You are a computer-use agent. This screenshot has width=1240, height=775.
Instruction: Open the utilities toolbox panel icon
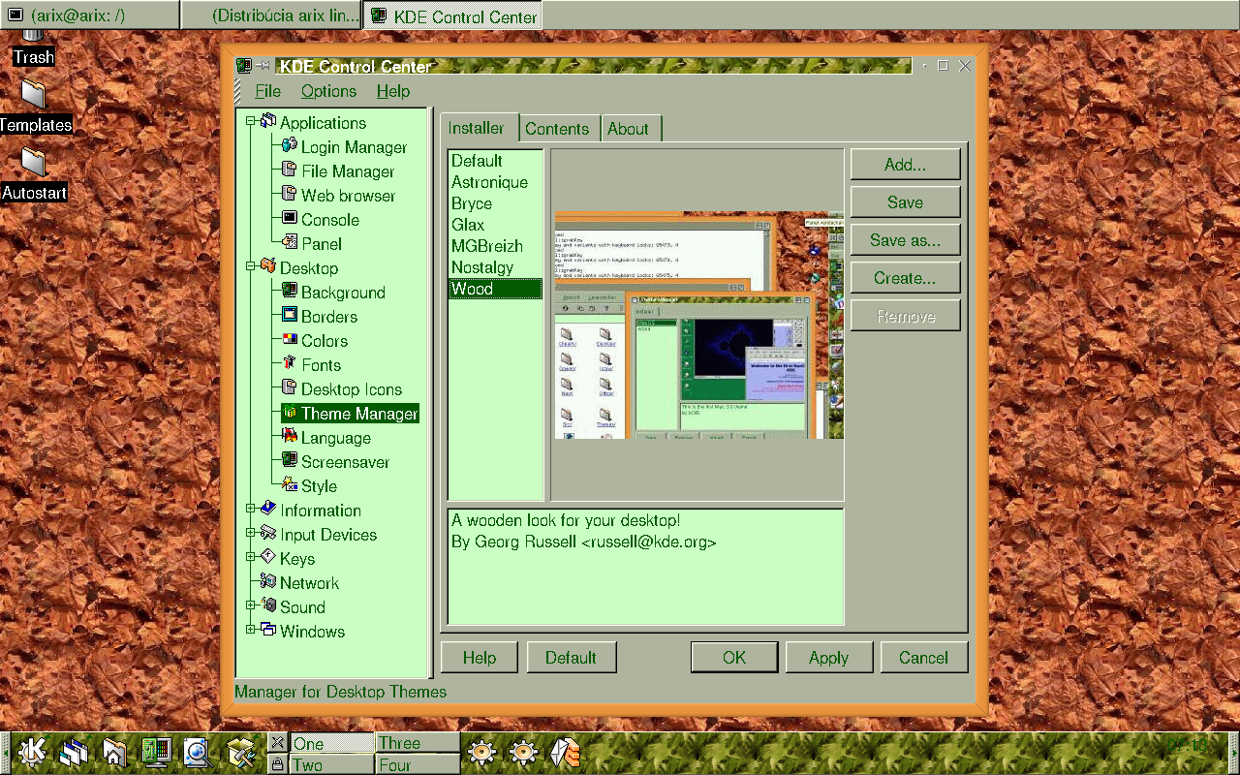click(240, 753)
